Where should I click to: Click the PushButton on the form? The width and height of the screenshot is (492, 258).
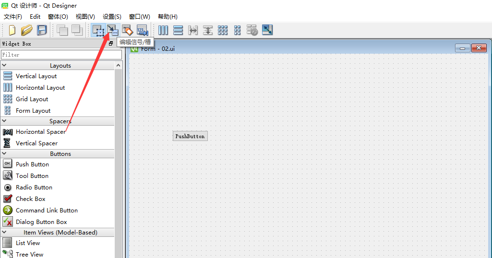190,136
